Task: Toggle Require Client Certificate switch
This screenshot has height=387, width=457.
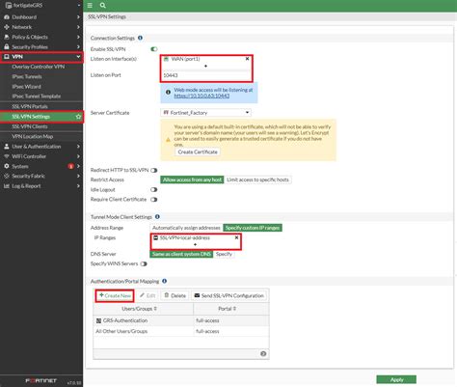Action: tap(154, 200)
